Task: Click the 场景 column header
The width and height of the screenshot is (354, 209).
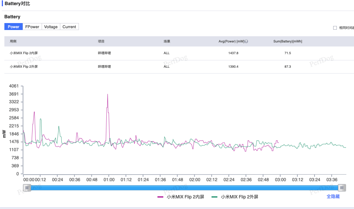Action: tap(167, 41)
